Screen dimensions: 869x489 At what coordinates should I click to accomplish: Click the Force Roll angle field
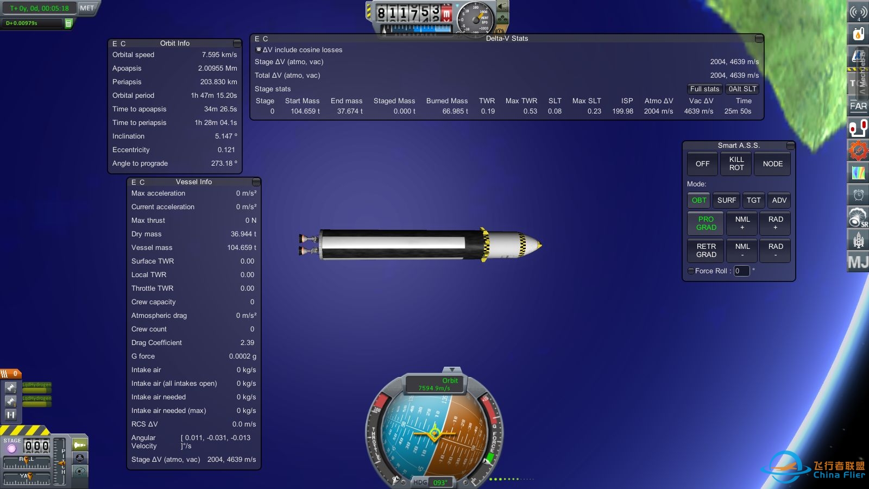coord(741,271)
